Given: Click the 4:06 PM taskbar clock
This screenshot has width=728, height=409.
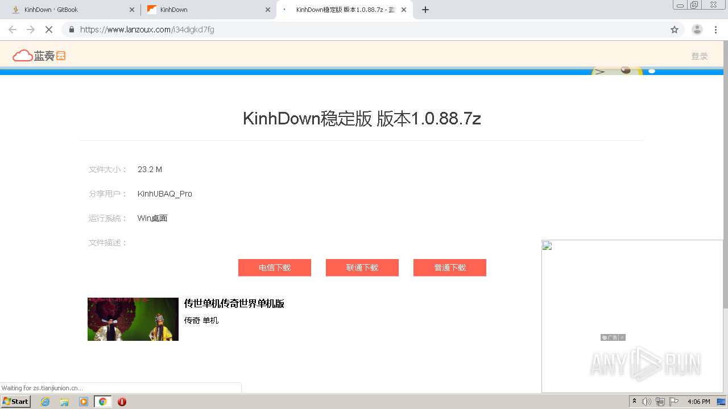Looking at the screenshot, I should tap(698, 402).
